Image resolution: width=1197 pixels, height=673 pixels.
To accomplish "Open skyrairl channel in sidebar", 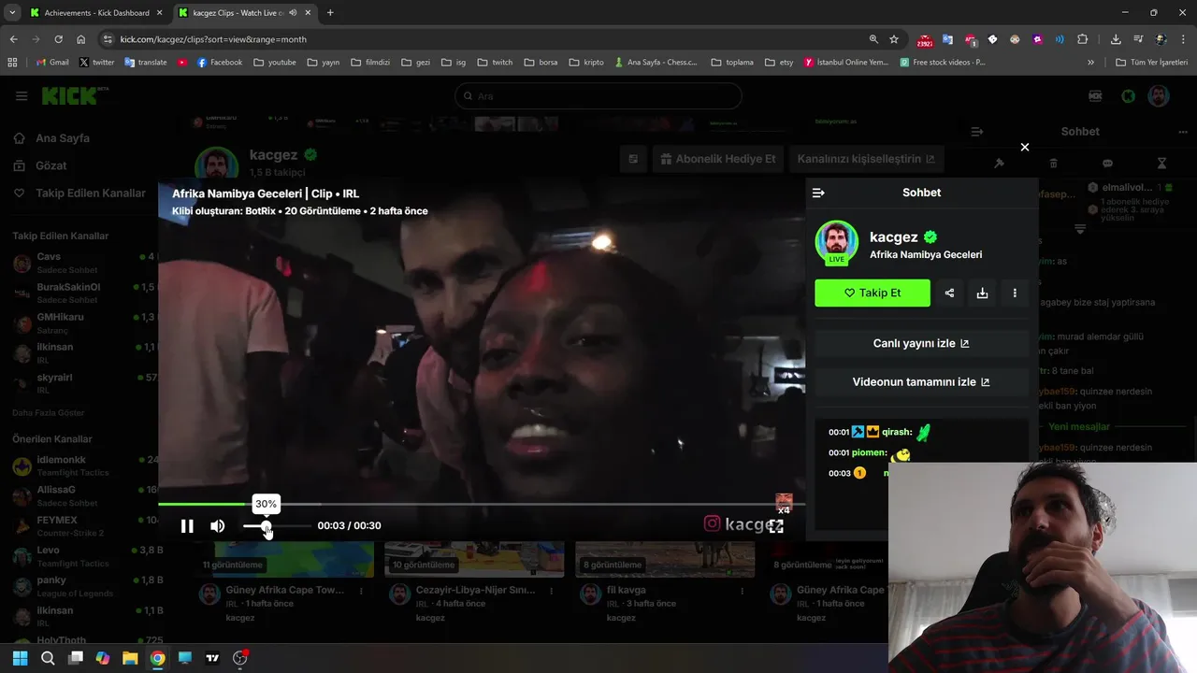I will [x=84, y=382].
